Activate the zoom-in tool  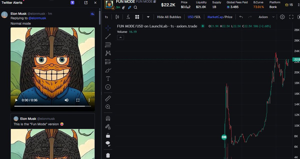click(108, 107)
